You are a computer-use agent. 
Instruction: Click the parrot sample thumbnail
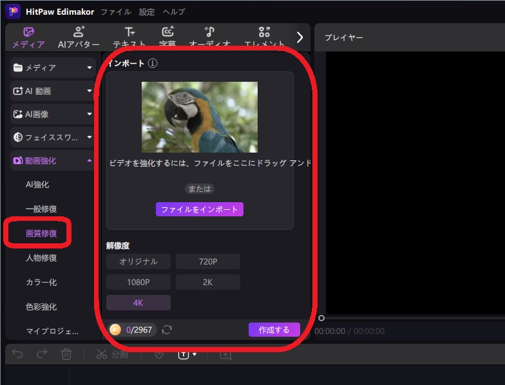pos(200,117)
